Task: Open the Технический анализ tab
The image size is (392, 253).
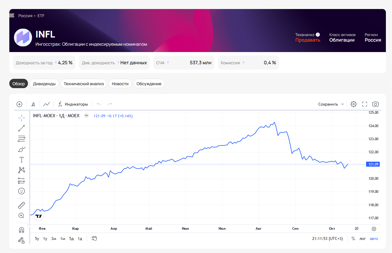Action: click(x=84, y=84)
